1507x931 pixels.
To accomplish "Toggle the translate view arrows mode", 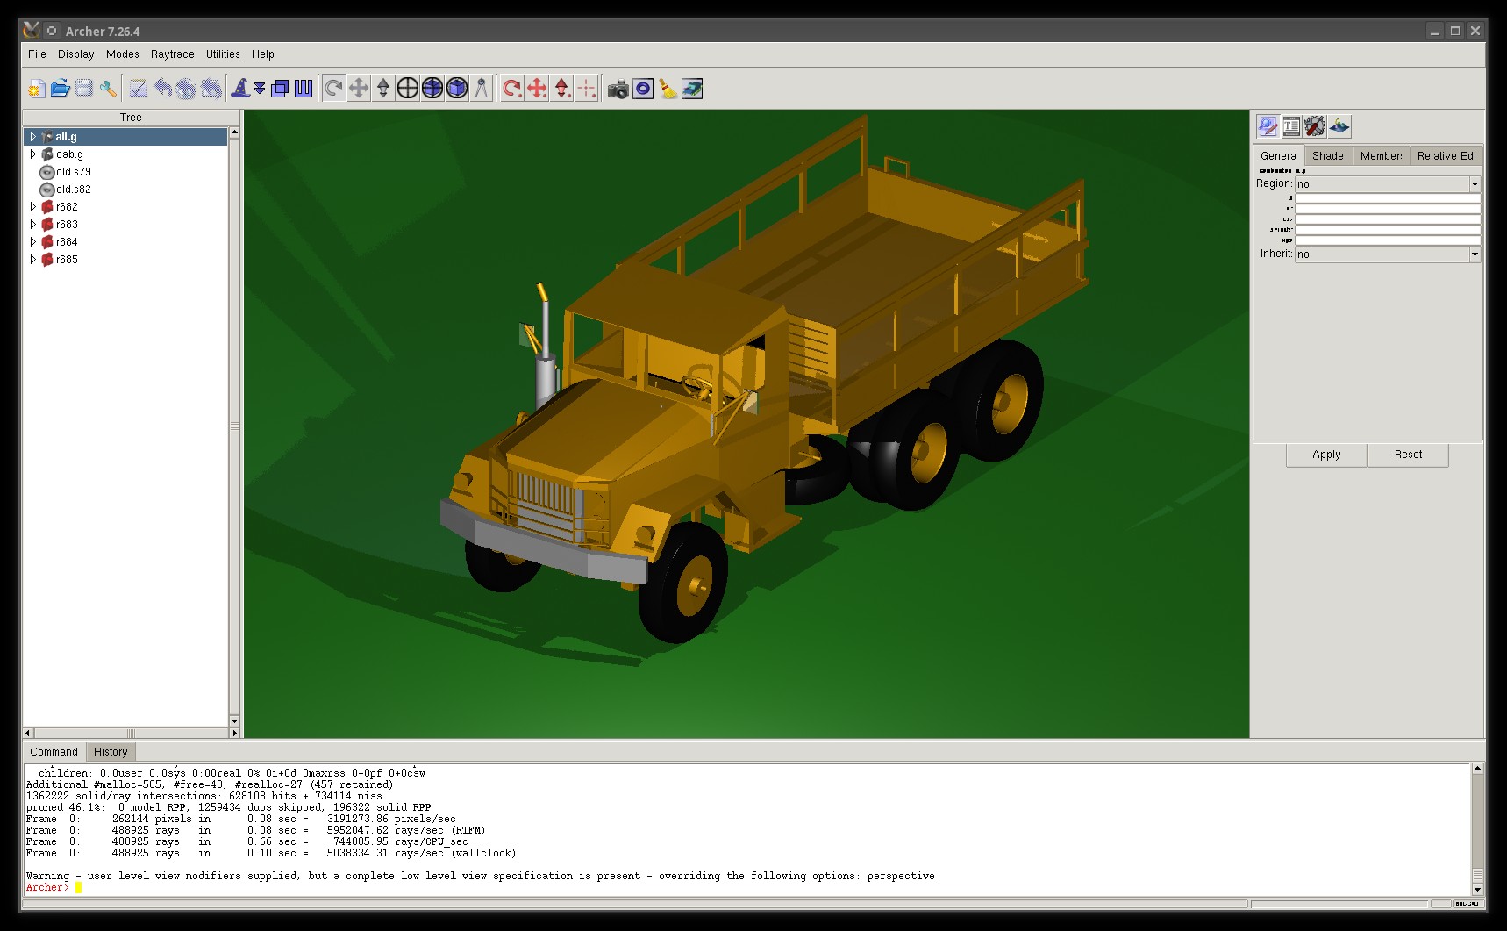I will [358, 89].
